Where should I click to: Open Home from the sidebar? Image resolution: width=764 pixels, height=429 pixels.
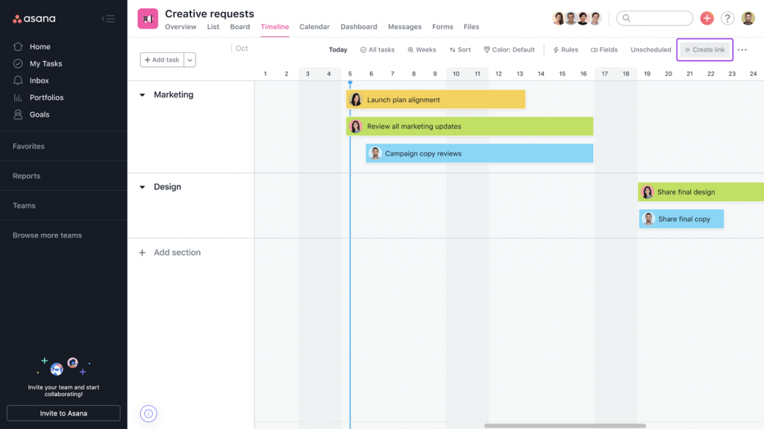40,47
